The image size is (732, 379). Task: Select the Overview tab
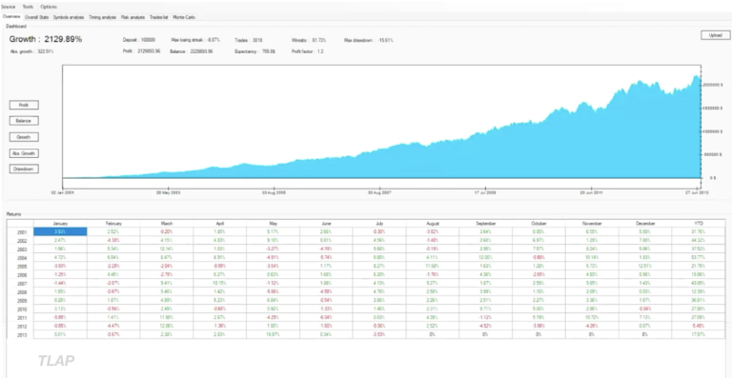(11, 17)
